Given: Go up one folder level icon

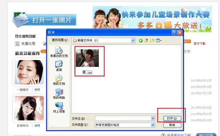Looking at the screenshot, I should [x=146, y=41].
